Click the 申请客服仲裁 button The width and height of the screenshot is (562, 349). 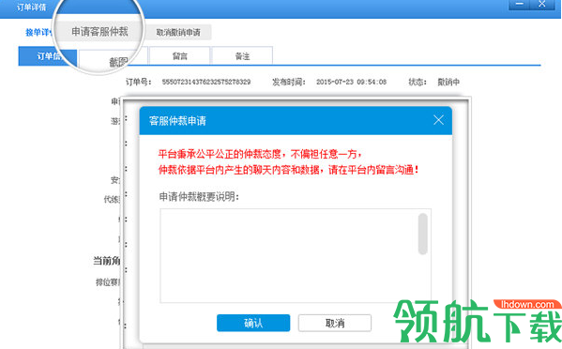click(99, 32)
